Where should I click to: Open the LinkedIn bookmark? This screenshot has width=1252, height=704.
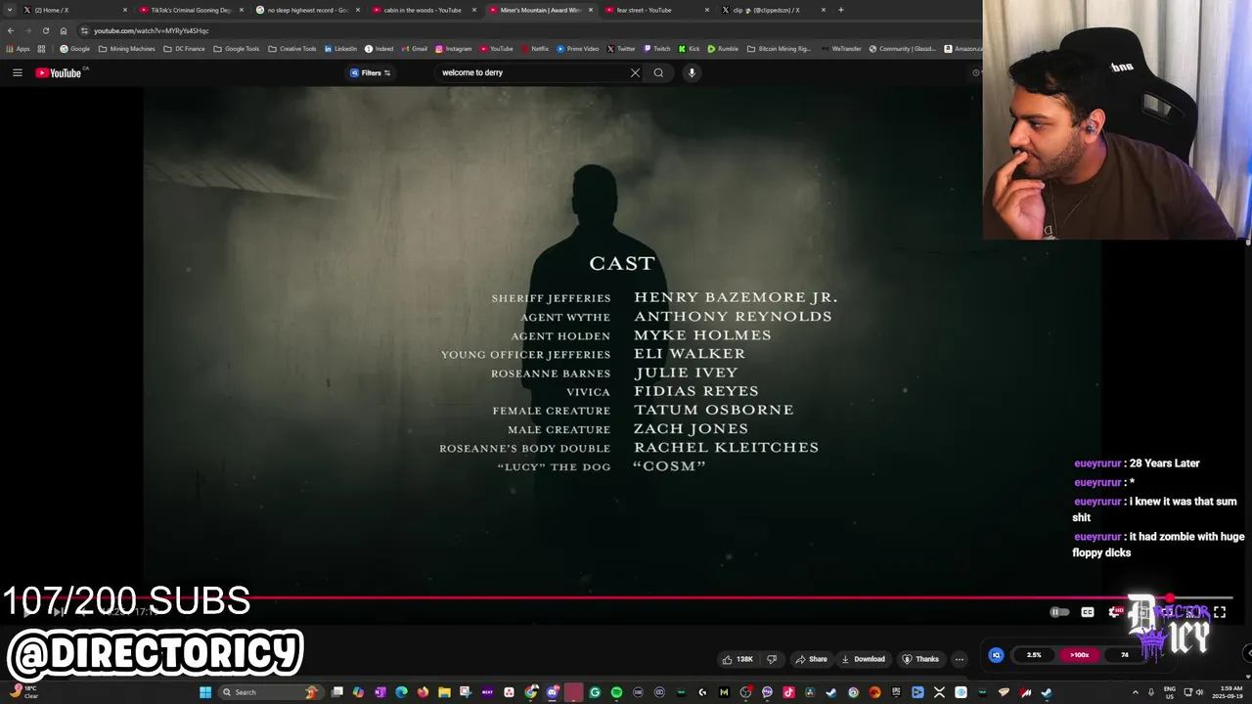(x=341, y=49)
